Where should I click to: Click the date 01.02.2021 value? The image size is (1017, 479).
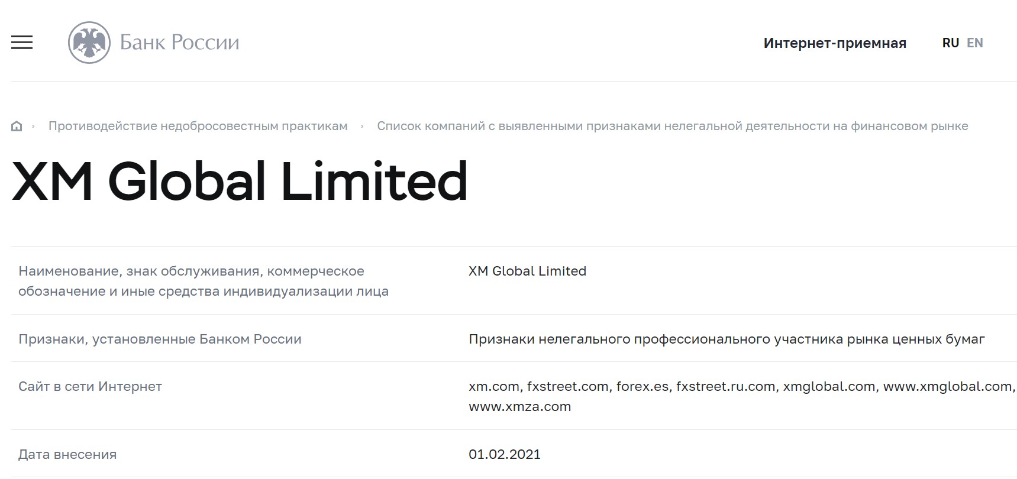(x=505, y=454)
